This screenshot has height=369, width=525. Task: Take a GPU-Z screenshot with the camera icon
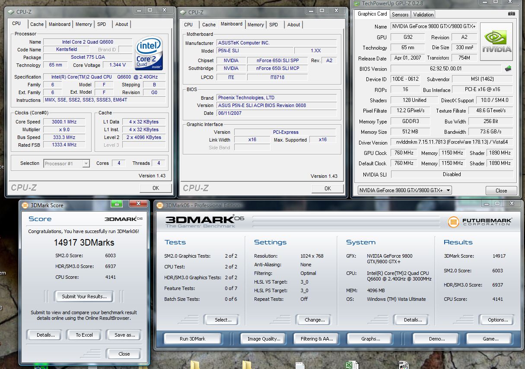click(x=511, y=14)
